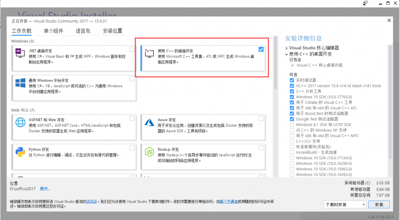The image size is (400, 220).
Task: Click the ASP.NET globe icon
Action: (x=20, y=122)
